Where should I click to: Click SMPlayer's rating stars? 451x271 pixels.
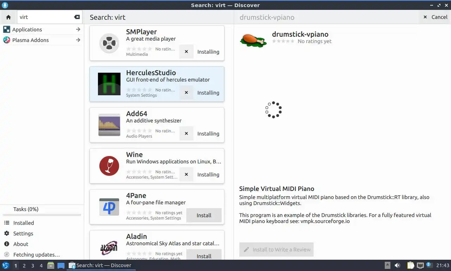tap(140, 49)
